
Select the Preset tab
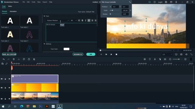[5, 12]
